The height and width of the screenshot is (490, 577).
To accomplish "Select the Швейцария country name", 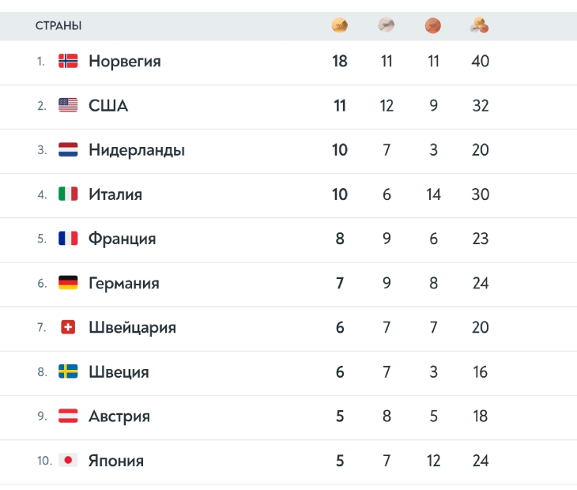I will (132, 327).
